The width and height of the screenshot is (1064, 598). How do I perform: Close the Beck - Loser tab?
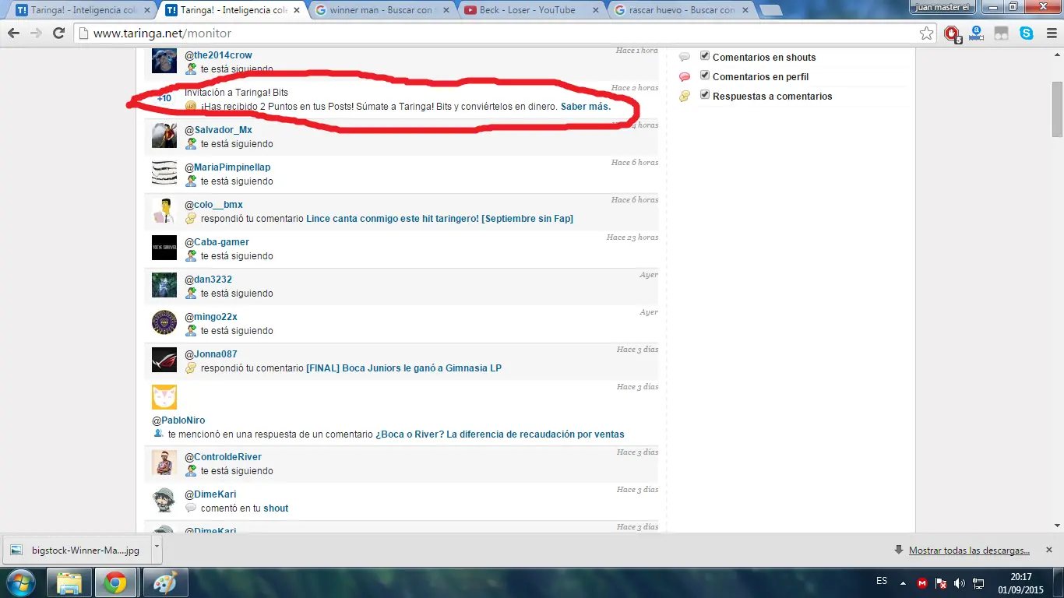595,10
